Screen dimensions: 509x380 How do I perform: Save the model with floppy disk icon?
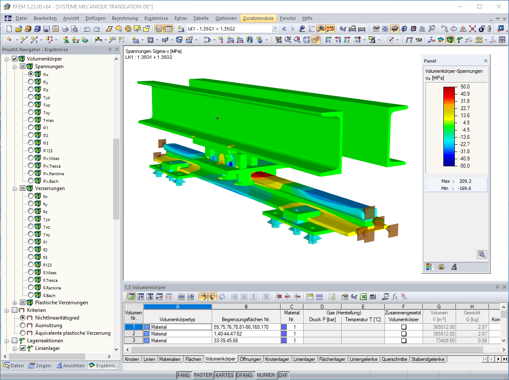(47, 29)
